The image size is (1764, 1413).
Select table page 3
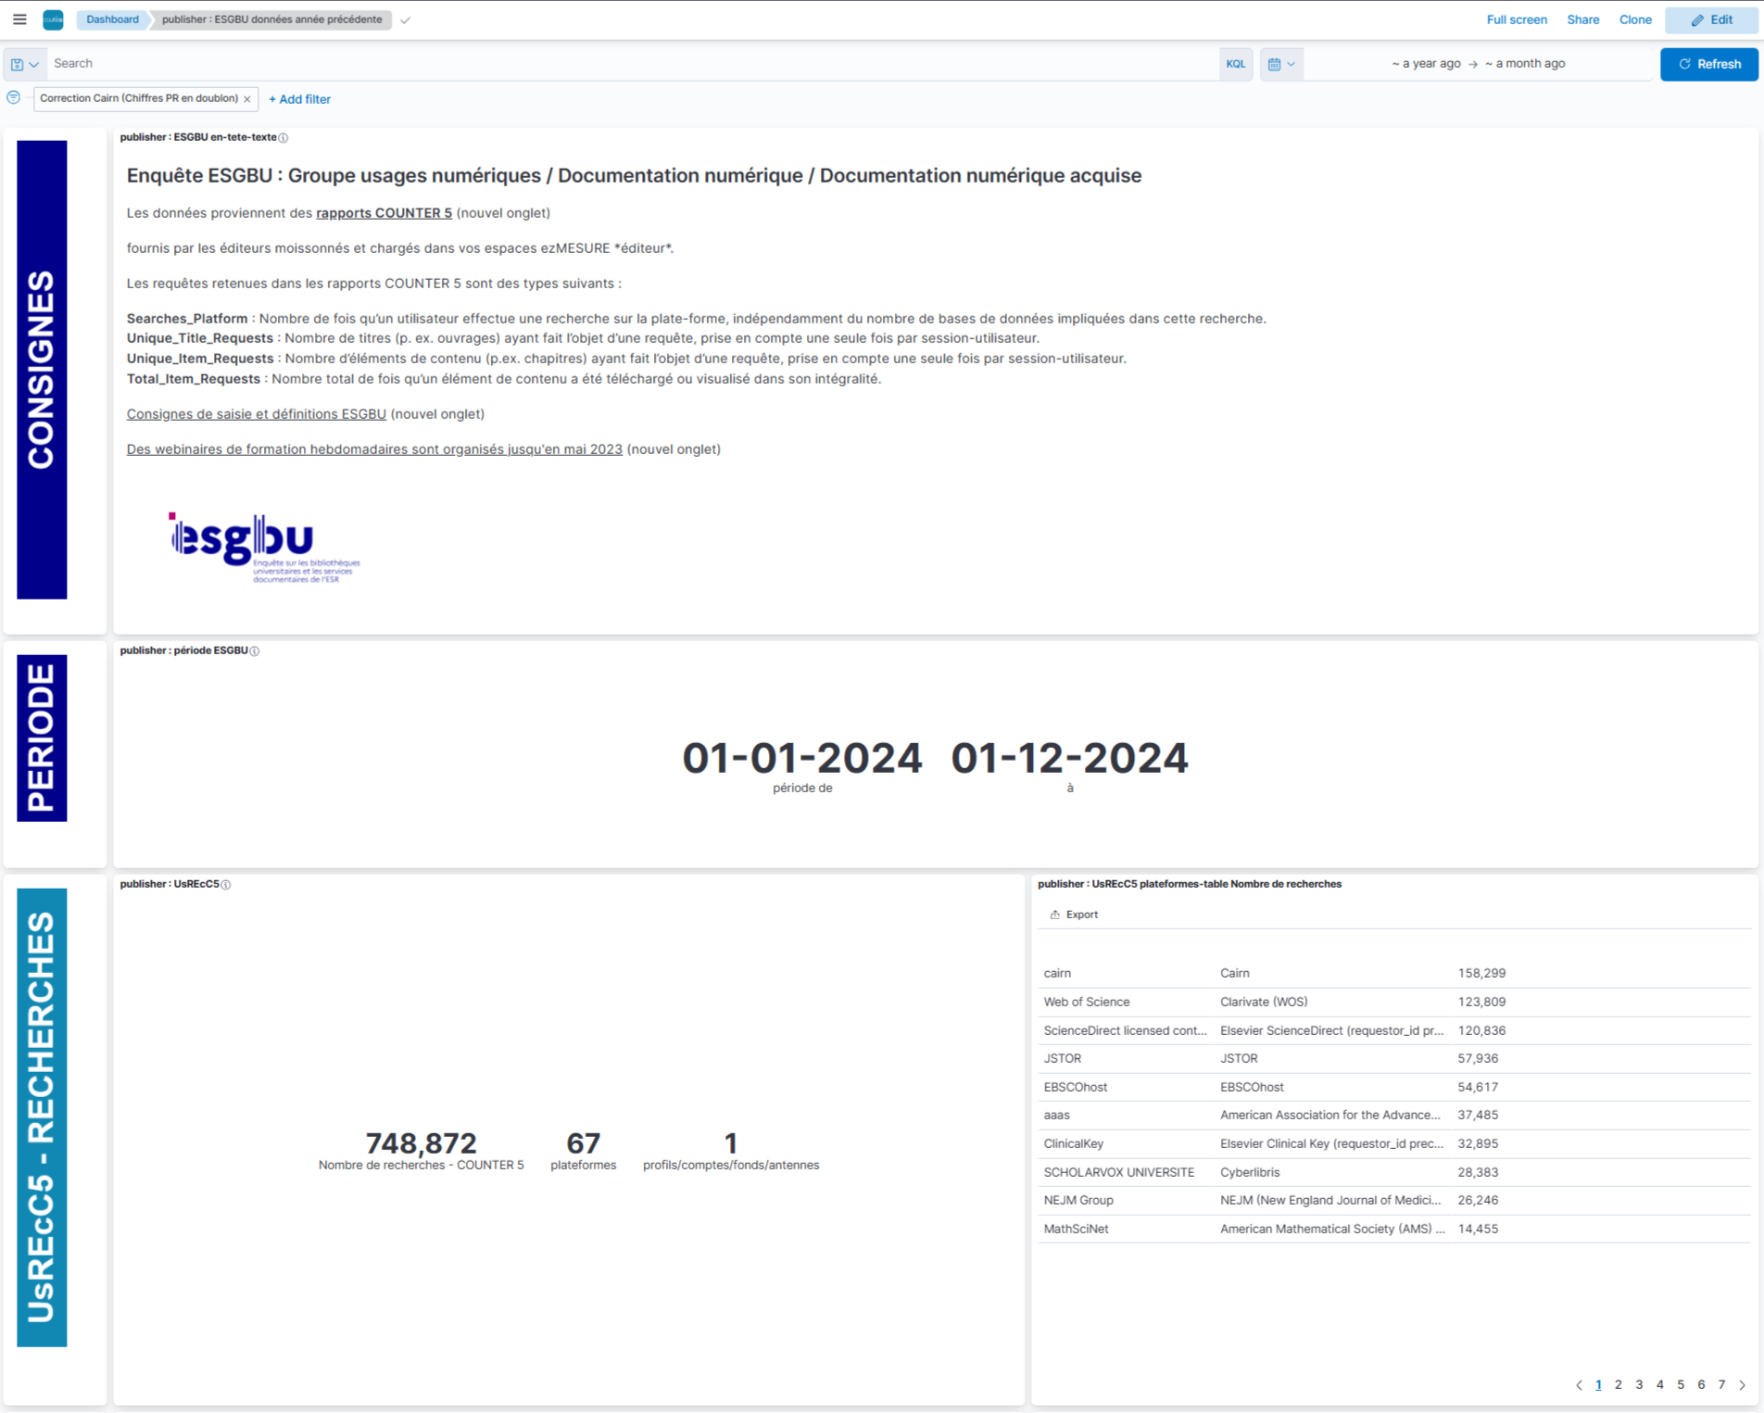pos(1639,1385)
